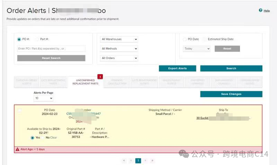The height and width of the screenshot is (165, 277).
Task: Choose No for Available to Ship
Action: coord(43,138)
